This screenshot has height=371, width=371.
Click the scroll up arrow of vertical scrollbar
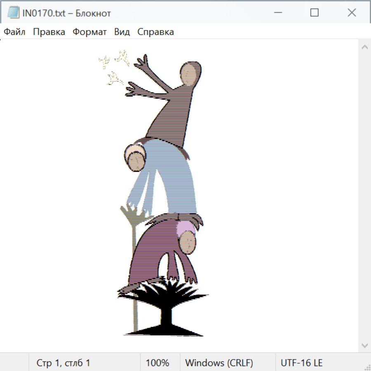(364, 47)
